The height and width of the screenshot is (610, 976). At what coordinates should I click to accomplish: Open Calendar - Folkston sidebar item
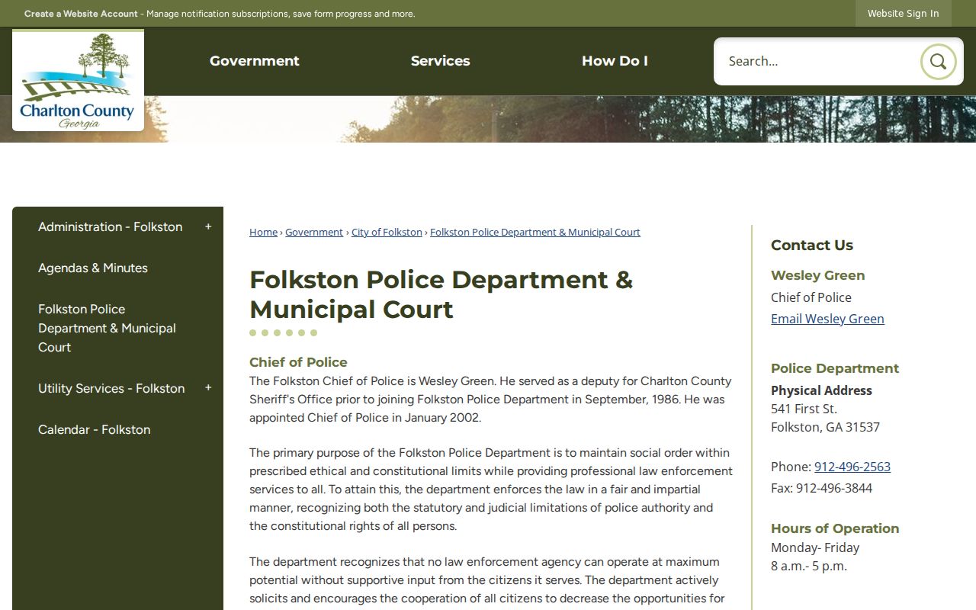tap(95, 429)
